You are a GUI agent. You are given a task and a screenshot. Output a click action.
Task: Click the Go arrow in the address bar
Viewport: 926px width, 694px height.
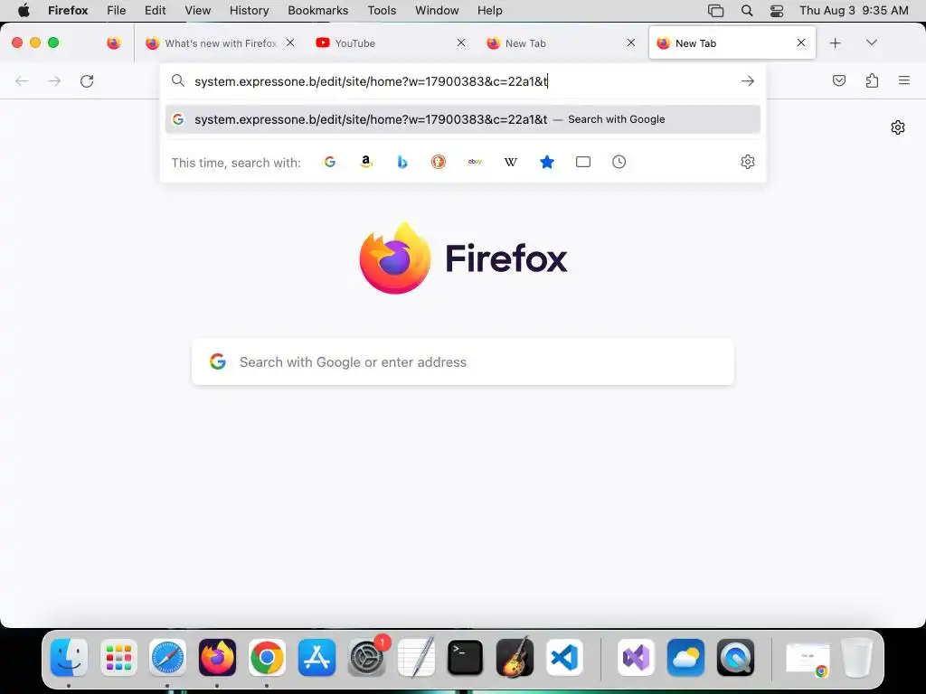click(x=748, y=80)
